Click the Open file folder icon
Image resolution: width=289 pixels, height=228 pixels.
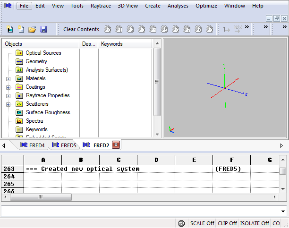click(x=32, y=29)
